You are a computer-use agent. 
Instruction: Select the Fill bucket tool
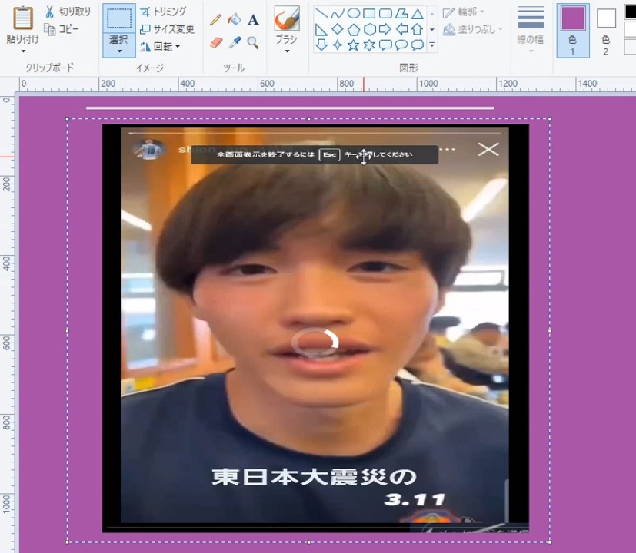[x=234, y=19]
